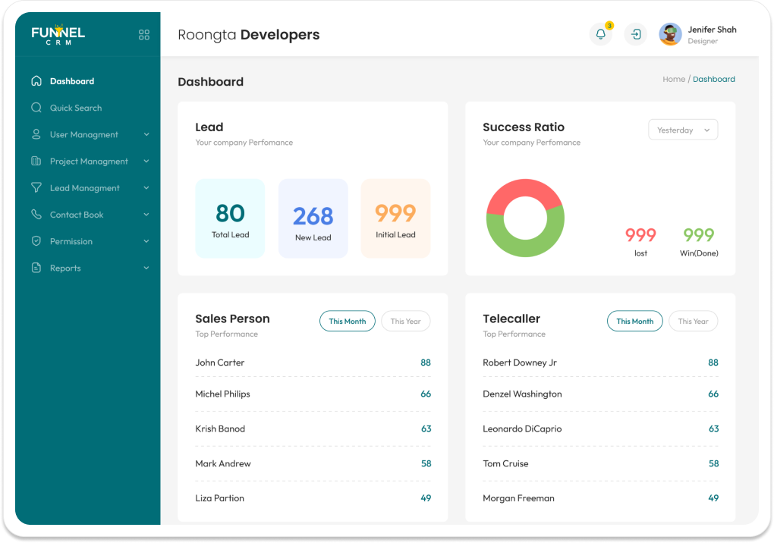Switch Telecaller view to This Year
Image resolution: width=774 pixels, height=543 pixels.
tap(693, 322)
